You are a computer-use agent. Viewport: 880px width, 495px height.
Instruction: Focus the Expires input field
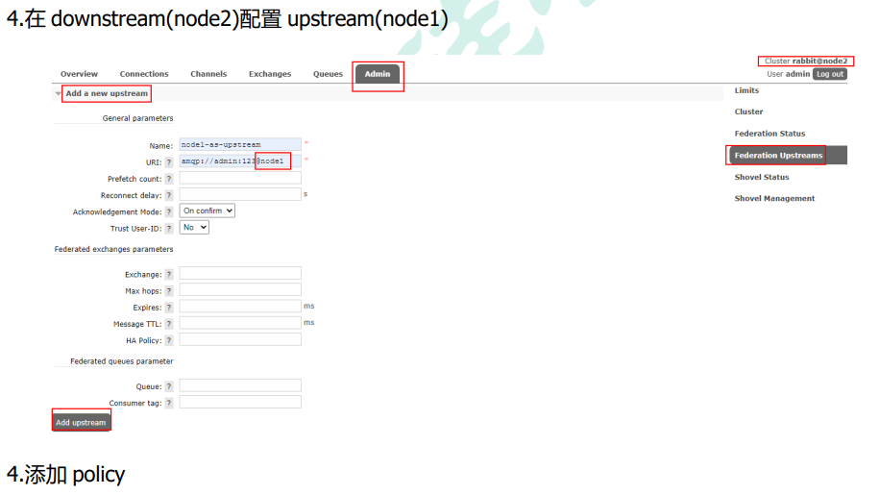(x=240, y=307)
